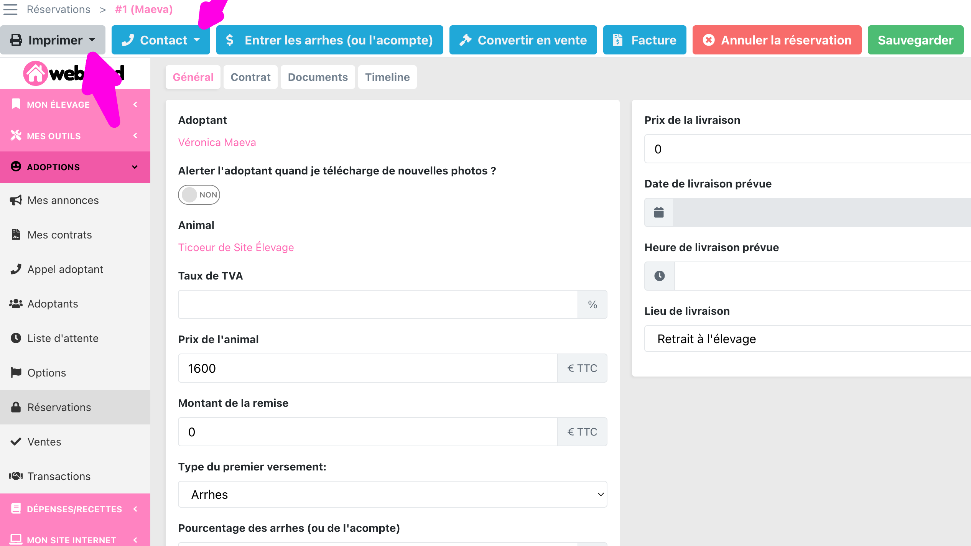Open the Timeline tab

[x=387, y=77]
